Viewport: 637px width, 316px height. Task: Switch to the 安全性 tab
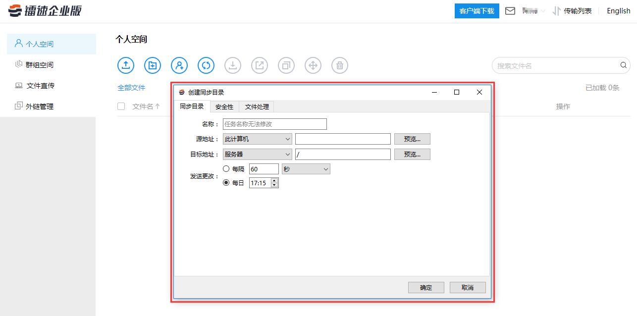pos(223,106)
